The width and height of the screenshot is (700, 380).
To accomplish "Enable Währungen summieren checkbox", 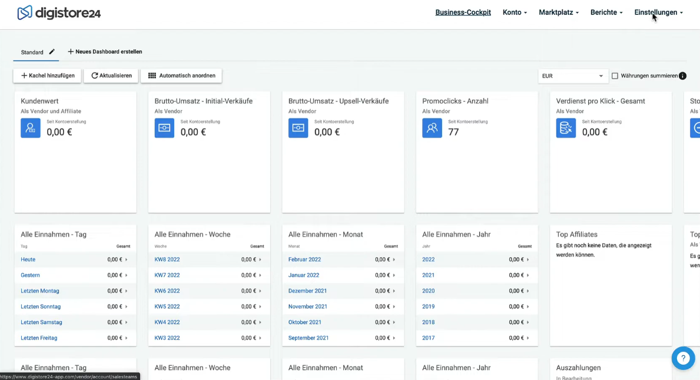I will pyautogui.click(x=615, y=76).
